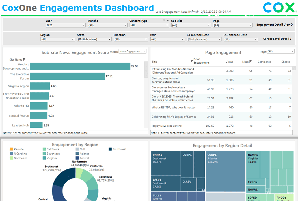Open the L4 Jobcode Desc dropdown
The image size is (298, 201).
(204, 39)
